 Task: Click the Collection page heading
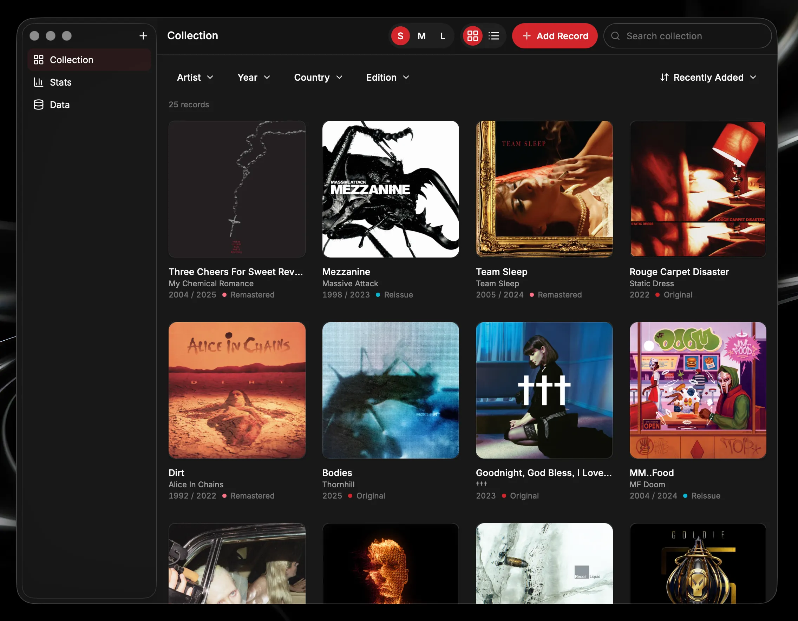pyautogui.click(x=192, y=35)
